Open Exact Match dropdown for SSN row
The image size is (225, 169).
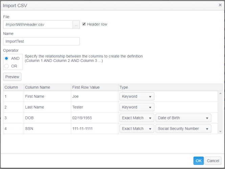point(137,129)
